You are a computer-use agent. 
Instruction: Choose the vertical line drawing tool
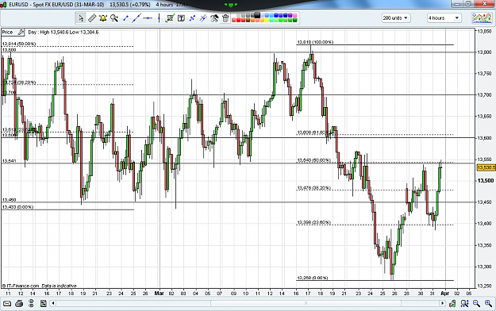coord(159,18)
